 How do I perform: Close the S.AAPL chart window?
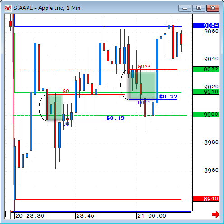(x=213, y=8)
